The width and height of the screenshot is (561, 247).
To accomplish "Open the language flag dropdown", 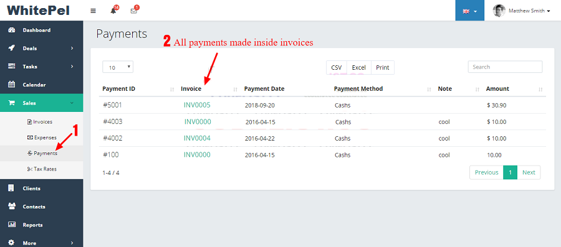I will click(470, 11).
